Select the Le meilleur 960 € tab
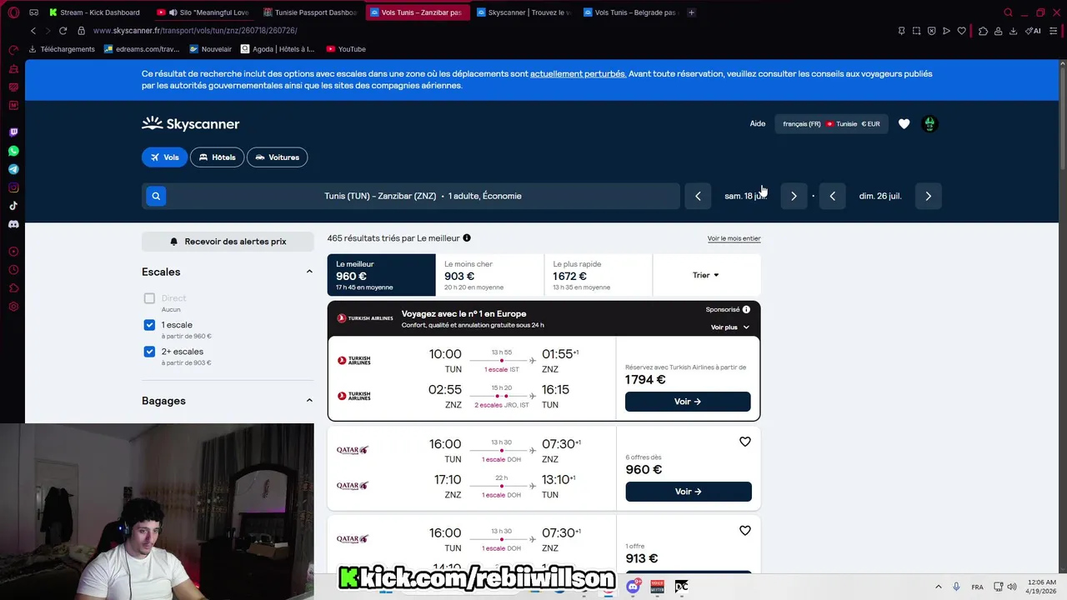 click(x=381, y=275)
